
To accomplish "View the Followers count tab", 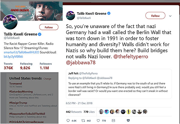I will (45, 66).
